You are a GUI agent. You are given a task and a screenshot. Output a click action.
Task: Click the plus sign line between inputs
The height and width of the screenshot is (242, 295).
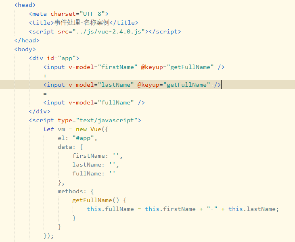pos(45,76)
